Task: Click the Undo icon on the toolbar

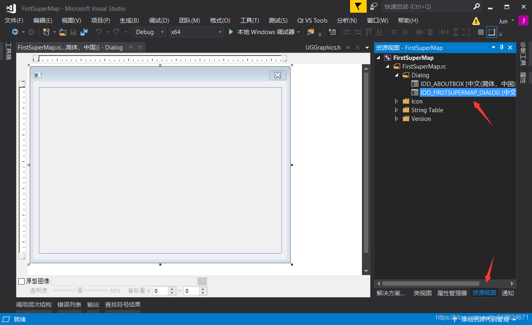Action: [x=98, y=32]
